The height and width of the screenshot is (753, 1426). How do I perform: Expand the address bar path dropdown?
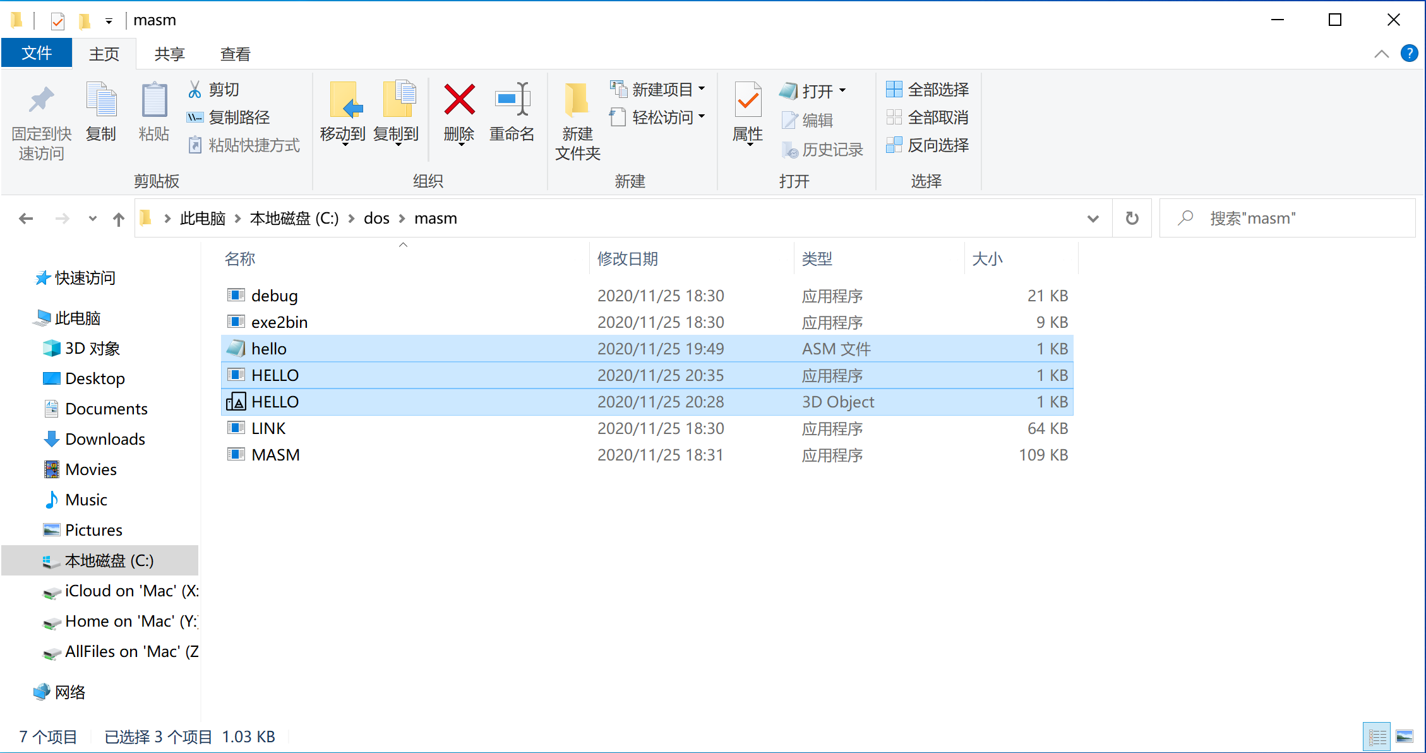[1093, 217]
